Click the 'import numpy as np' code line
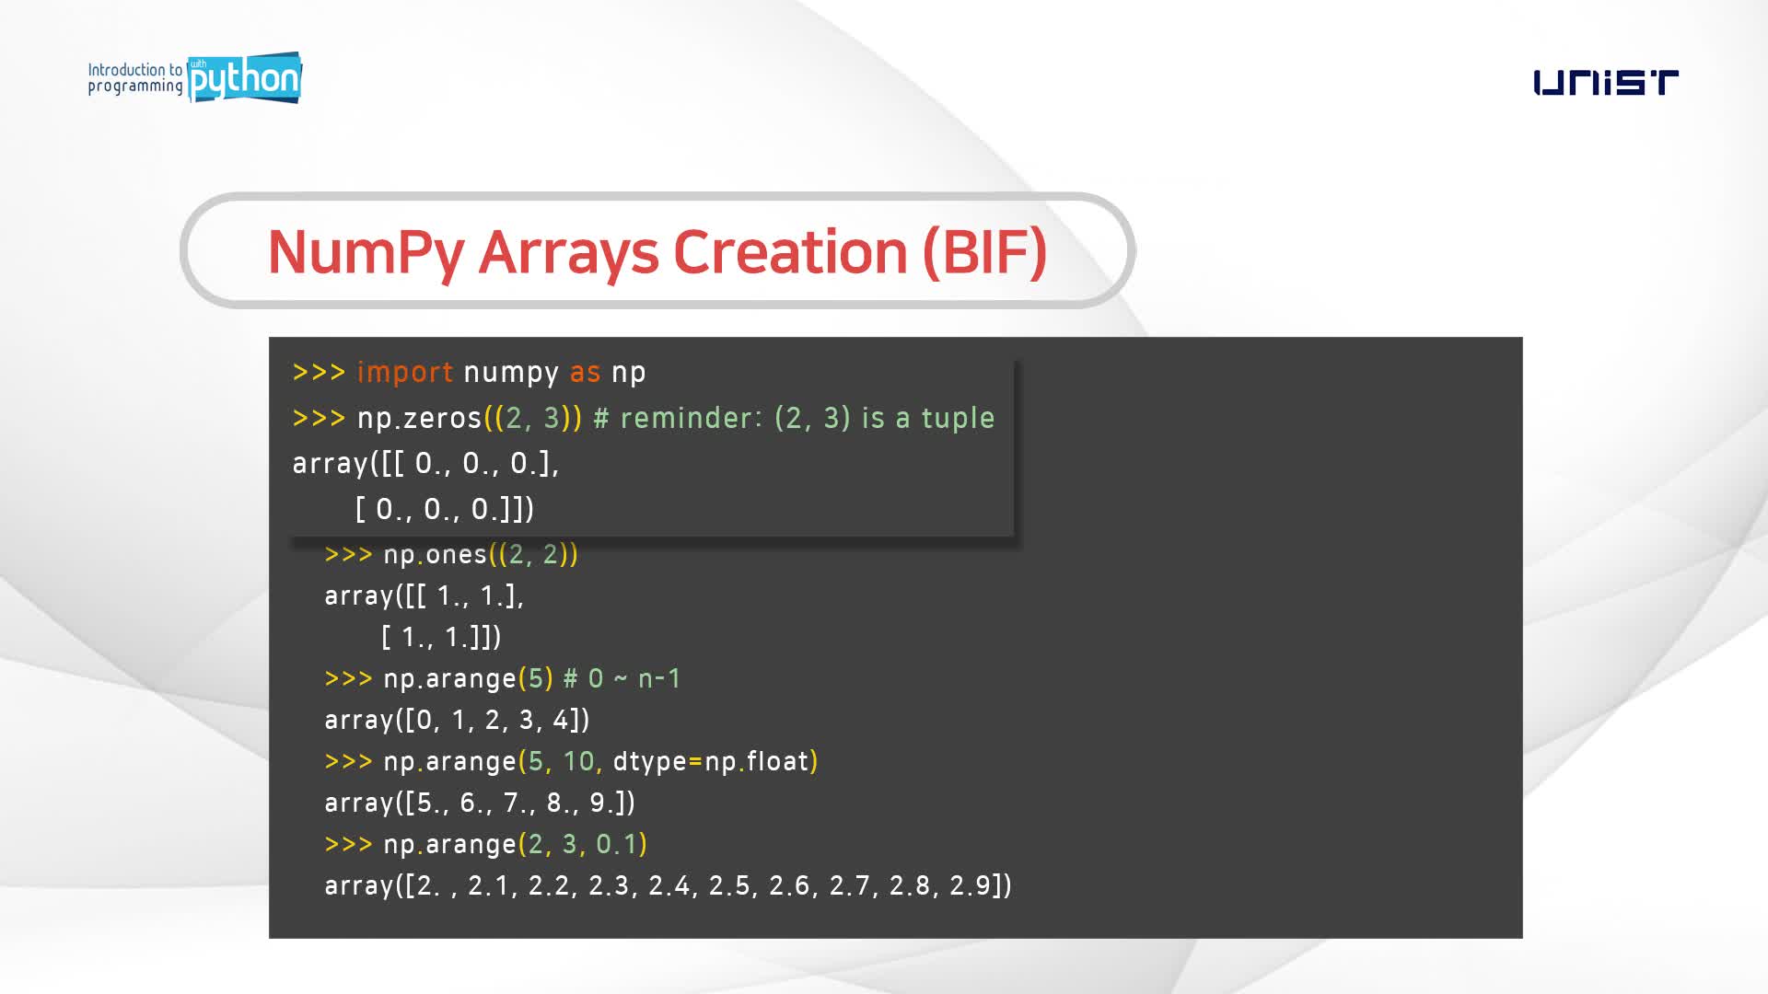Screen dimensions: 1768x994 point(468,372)
